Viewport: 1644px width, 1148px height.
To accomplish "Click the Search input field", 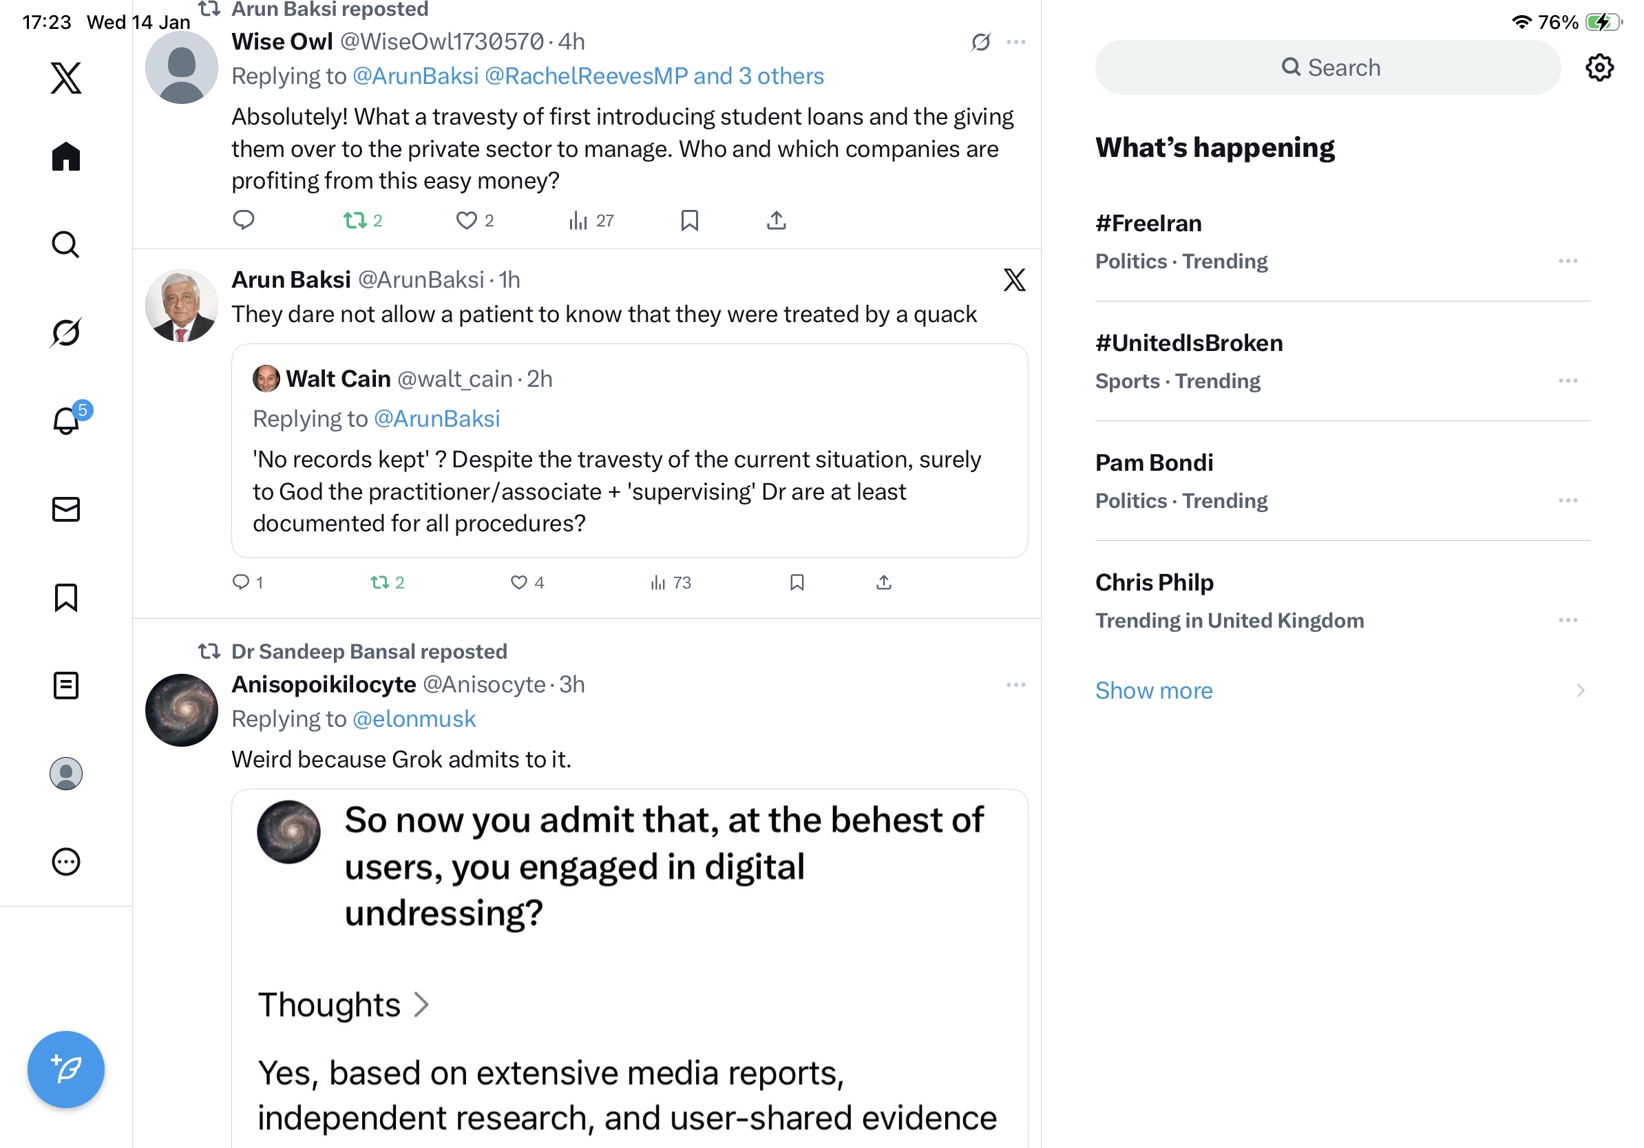I will pos(1327,68).
